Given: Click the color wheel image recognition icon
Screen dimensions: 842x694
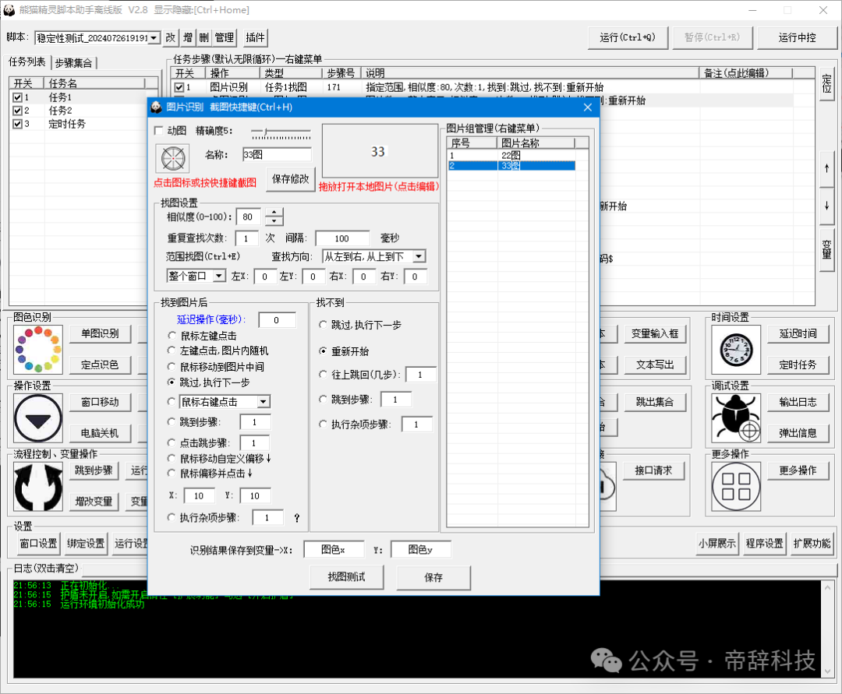Looking at the screenshot, I should click(37, 349).
